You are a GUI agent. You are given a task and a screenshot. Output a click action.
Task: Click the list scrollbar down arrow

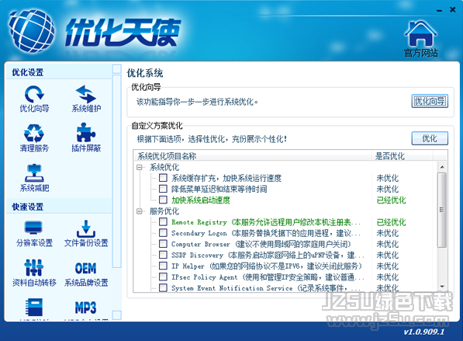442,287
